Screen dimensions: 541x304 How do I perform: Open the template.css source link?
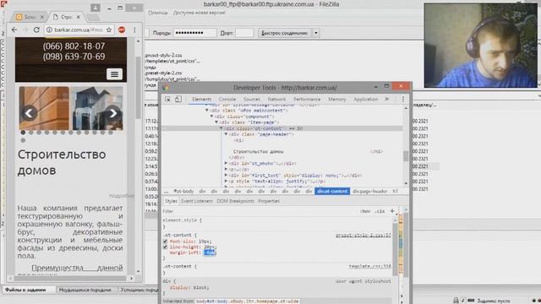click(369, 267)
